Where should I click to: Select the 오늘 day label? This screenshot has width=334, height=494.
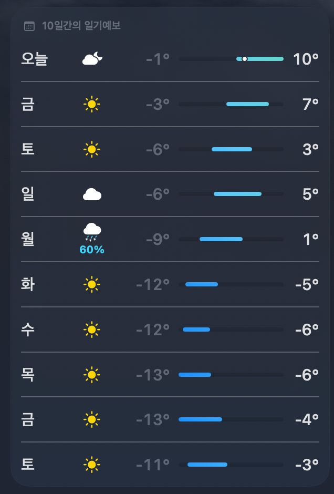(x=34, y=59)
